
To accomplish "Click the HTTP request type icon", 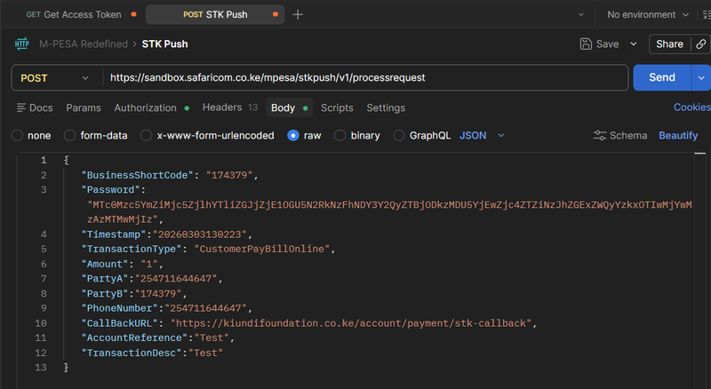I will 21,44.
